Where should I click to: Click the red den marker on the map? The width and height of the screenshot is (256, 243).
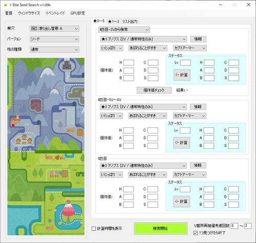click(13, 125)
